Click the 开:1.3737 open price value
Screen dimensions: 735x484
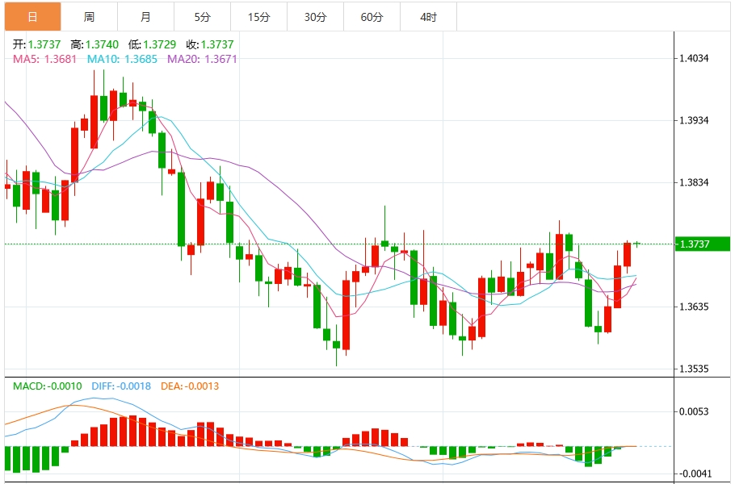(36, 44)
